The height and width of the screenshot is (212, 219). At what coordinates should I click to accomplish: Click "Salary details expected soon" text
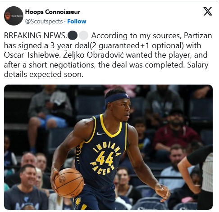(x=106, y=69)
